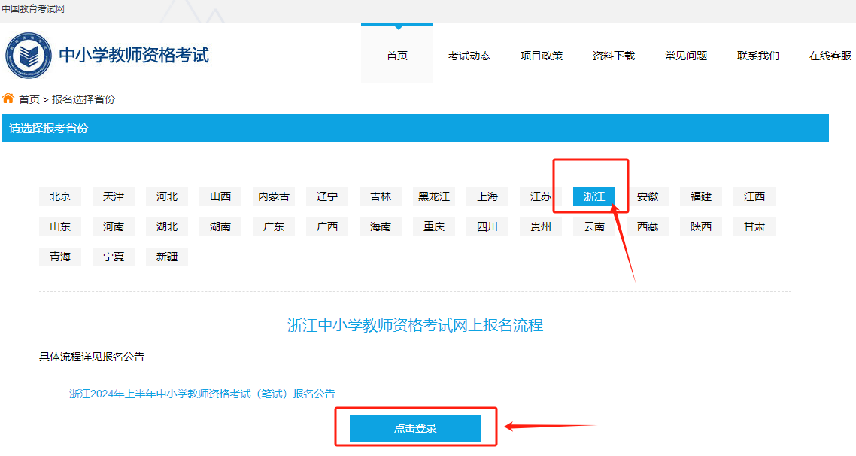Open the 资料下载 section

613,55
